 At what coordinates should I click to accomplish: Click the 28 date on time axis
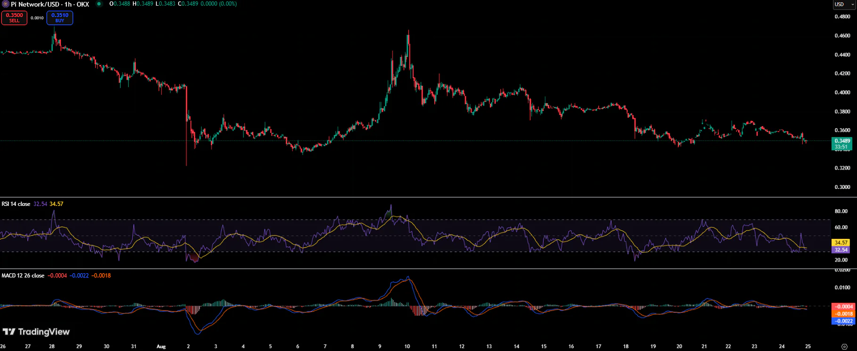coord(52,346)
